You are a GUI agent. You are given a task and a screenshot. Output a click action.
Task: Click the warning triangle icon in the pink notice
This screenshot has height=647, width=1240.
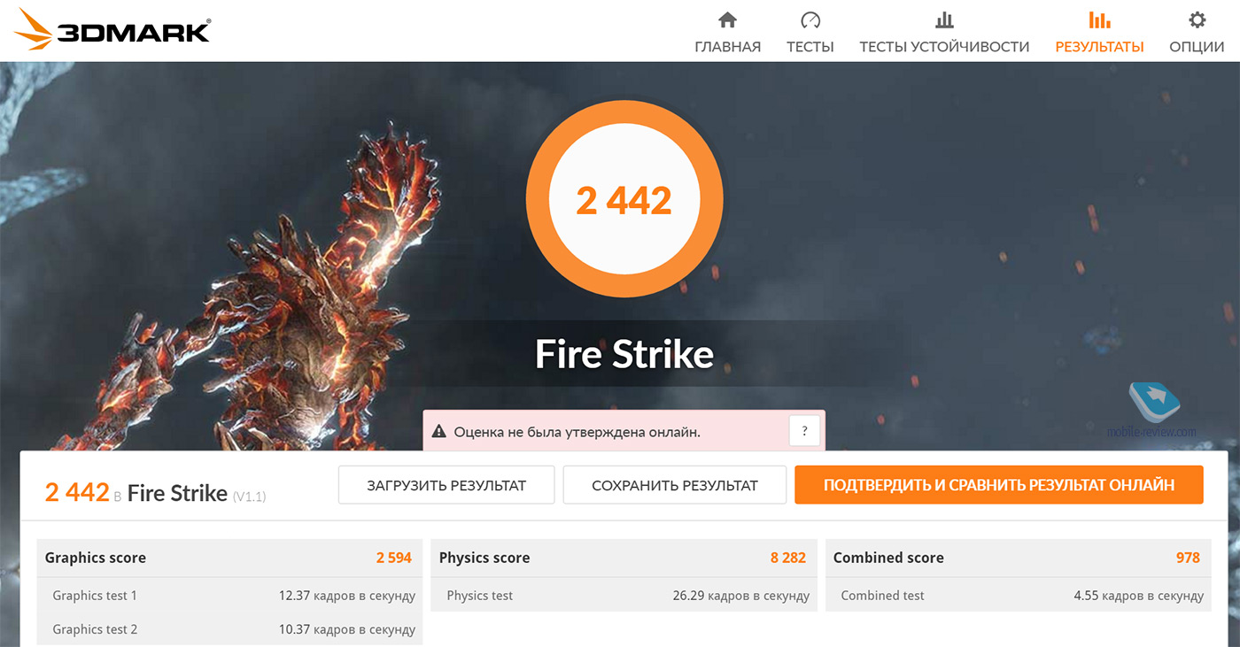tap(438, 432)
